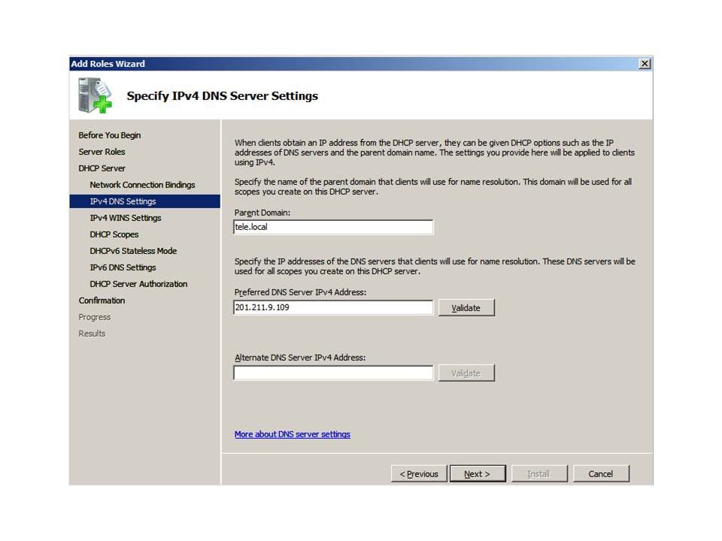Navigate to IPv4 WINS Settings
The height and width of the screenshot is (541, 722).
[126, 218]
